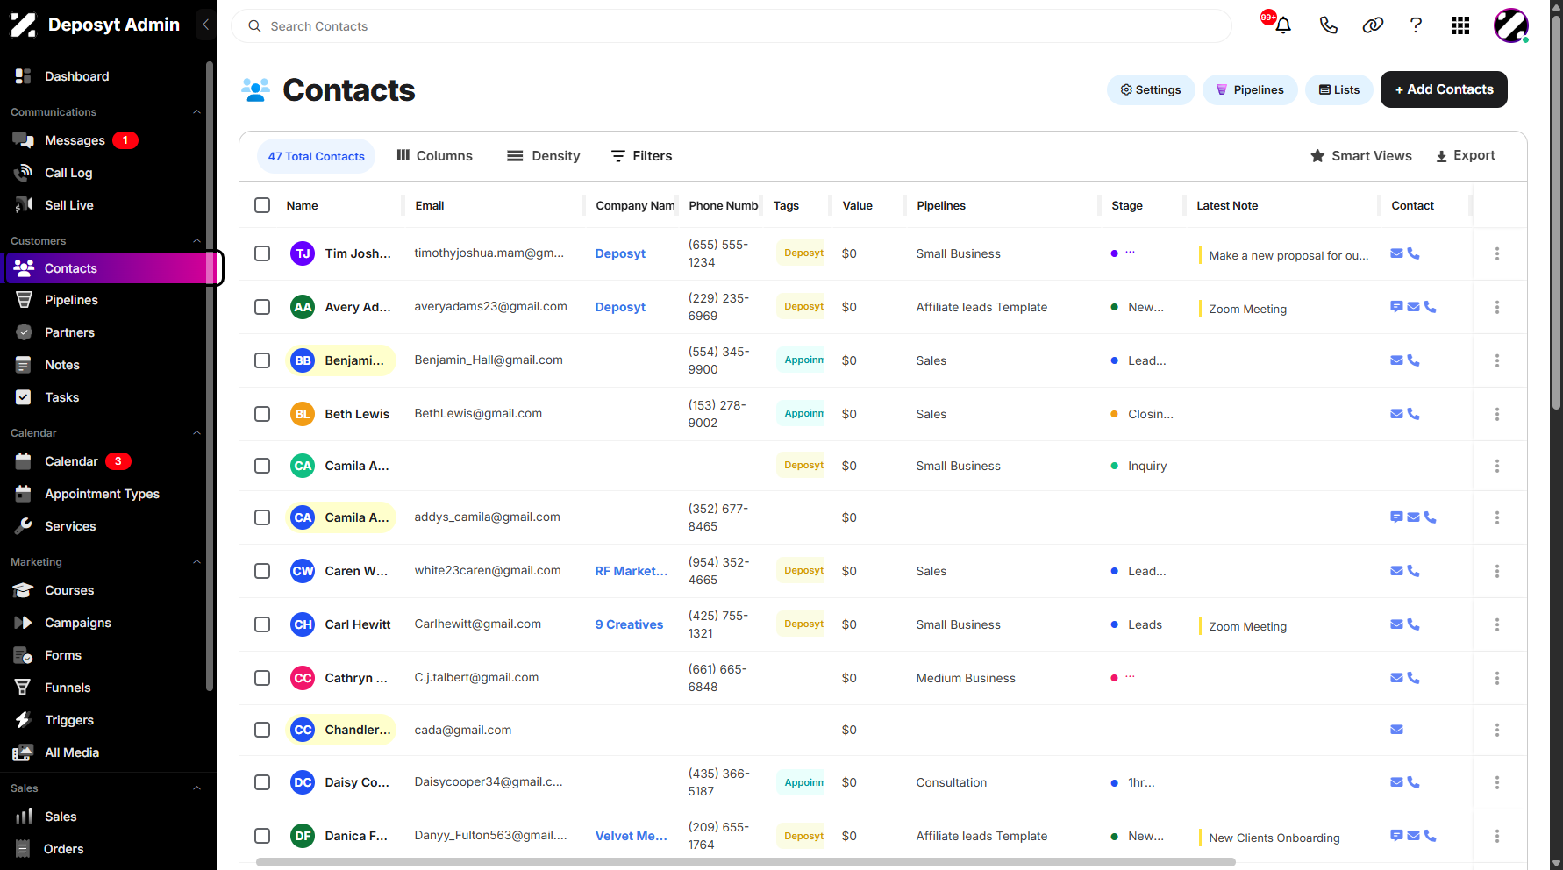The height and width of the screenshot is (870, 1563).
Task: Open row options for Caren W
Action: point(1497,571)
